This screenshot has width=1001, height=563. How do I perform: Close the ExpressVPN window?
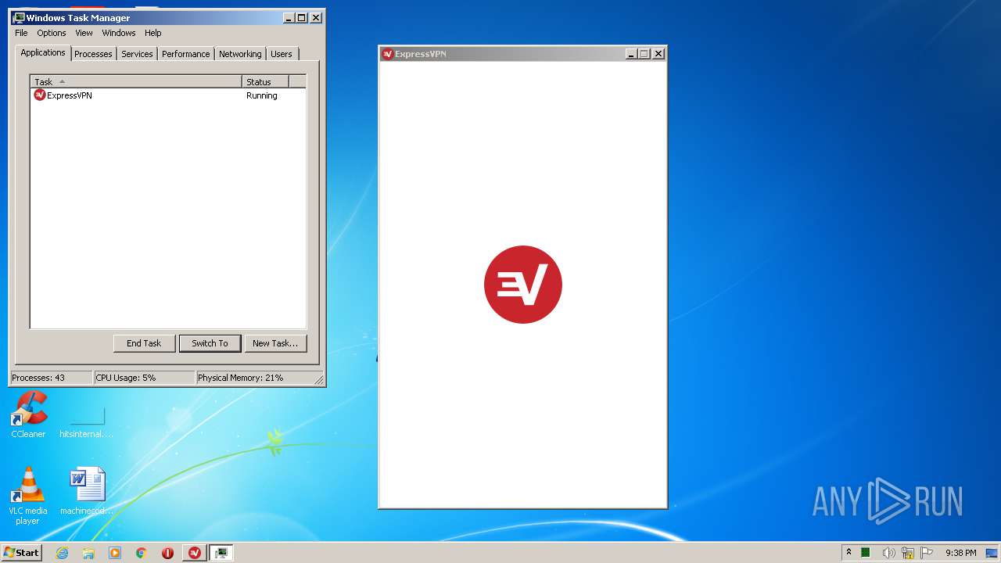pos(658,54)
